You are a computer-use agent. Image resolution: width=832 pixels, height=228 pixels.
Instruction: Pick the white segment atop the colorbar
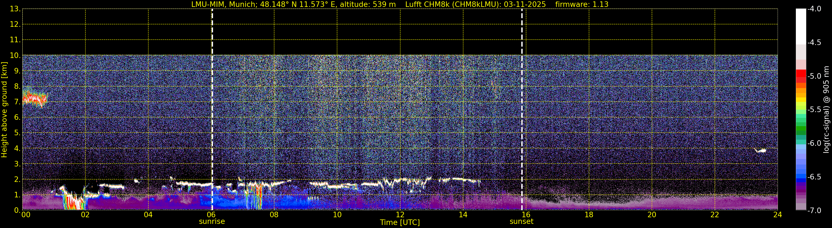[801, 26]
